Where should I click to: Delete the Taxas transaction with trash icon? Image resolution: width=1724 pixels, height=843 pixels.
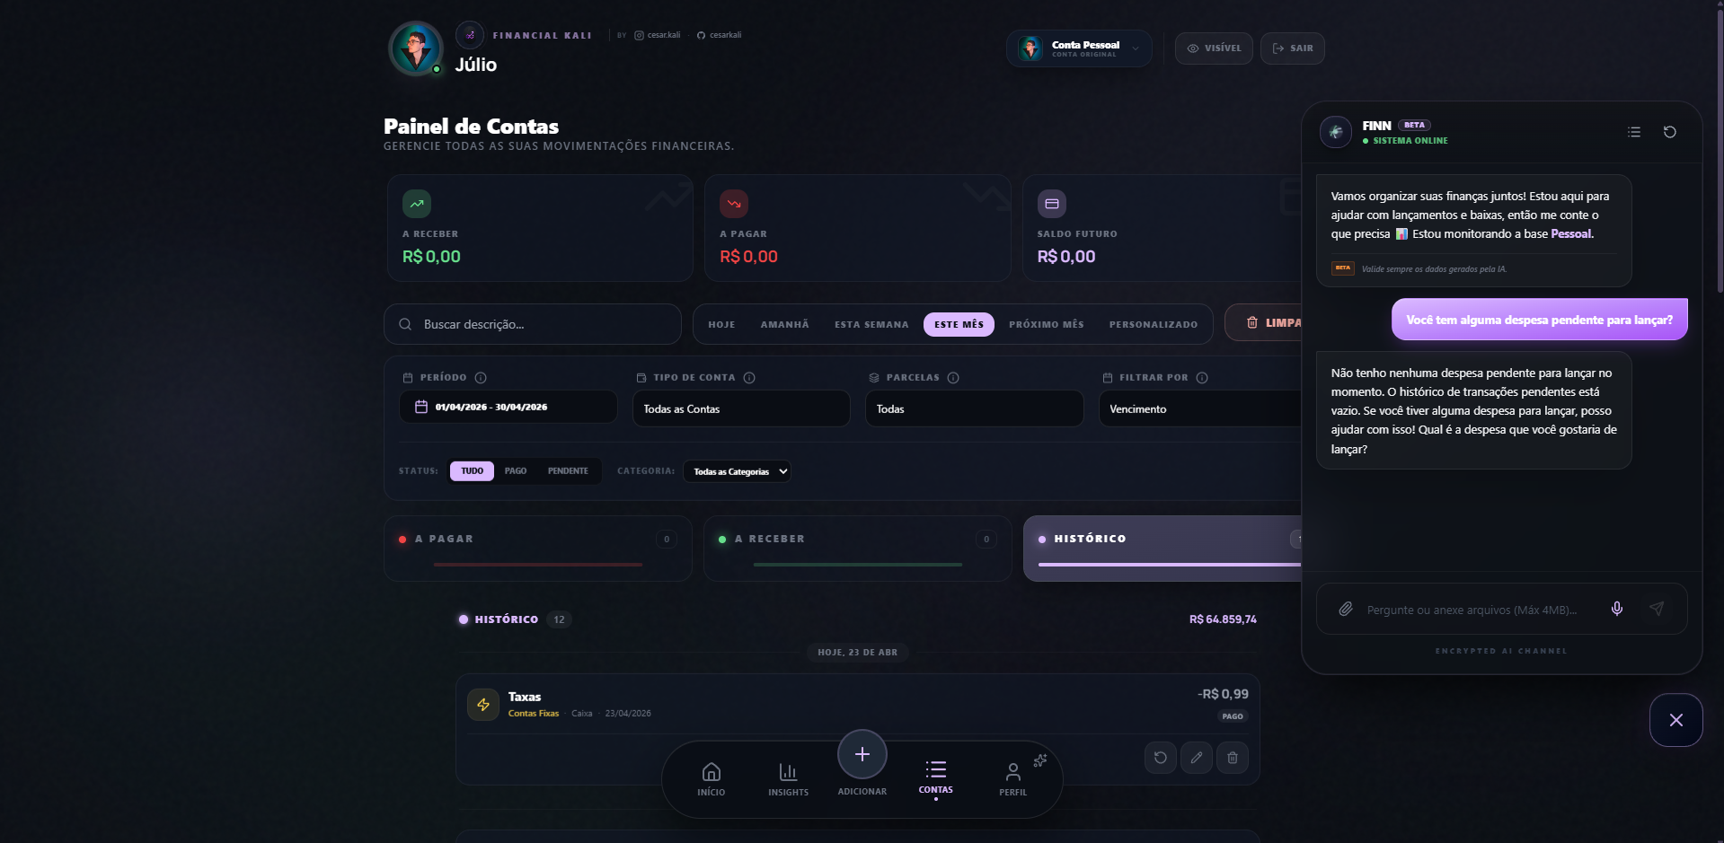tap(1232, 758)
